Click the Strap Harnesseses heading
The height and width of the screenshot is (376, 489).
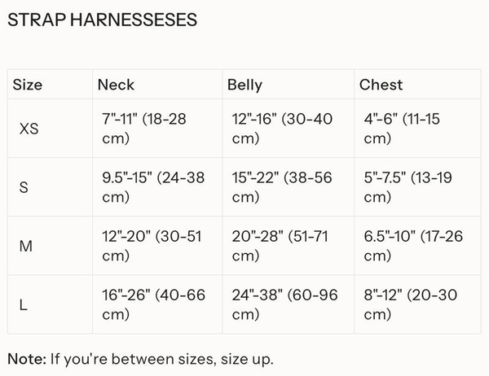[102, 20]
